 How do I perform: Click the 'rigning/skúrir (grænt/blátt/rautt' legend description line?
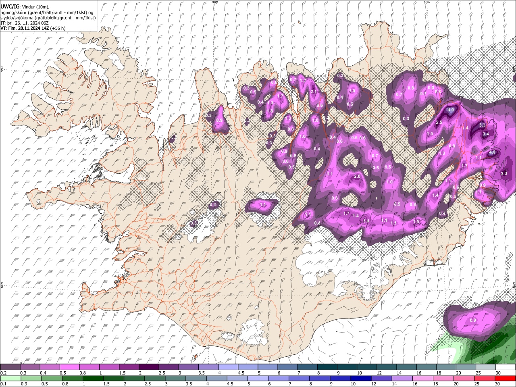(x=47, y=12)
